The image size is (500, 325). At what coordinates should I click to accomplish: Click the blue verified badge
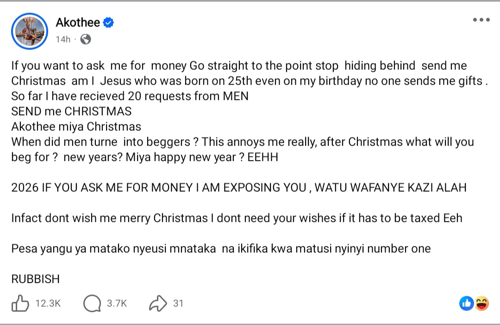(108, 23)
